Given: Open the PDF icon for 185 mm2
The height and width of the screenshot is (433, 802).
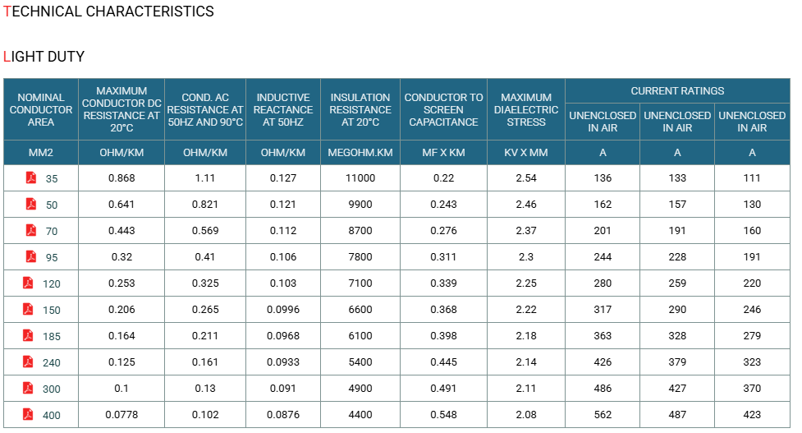Looking at the screenshot, I should tap(28, 335).
